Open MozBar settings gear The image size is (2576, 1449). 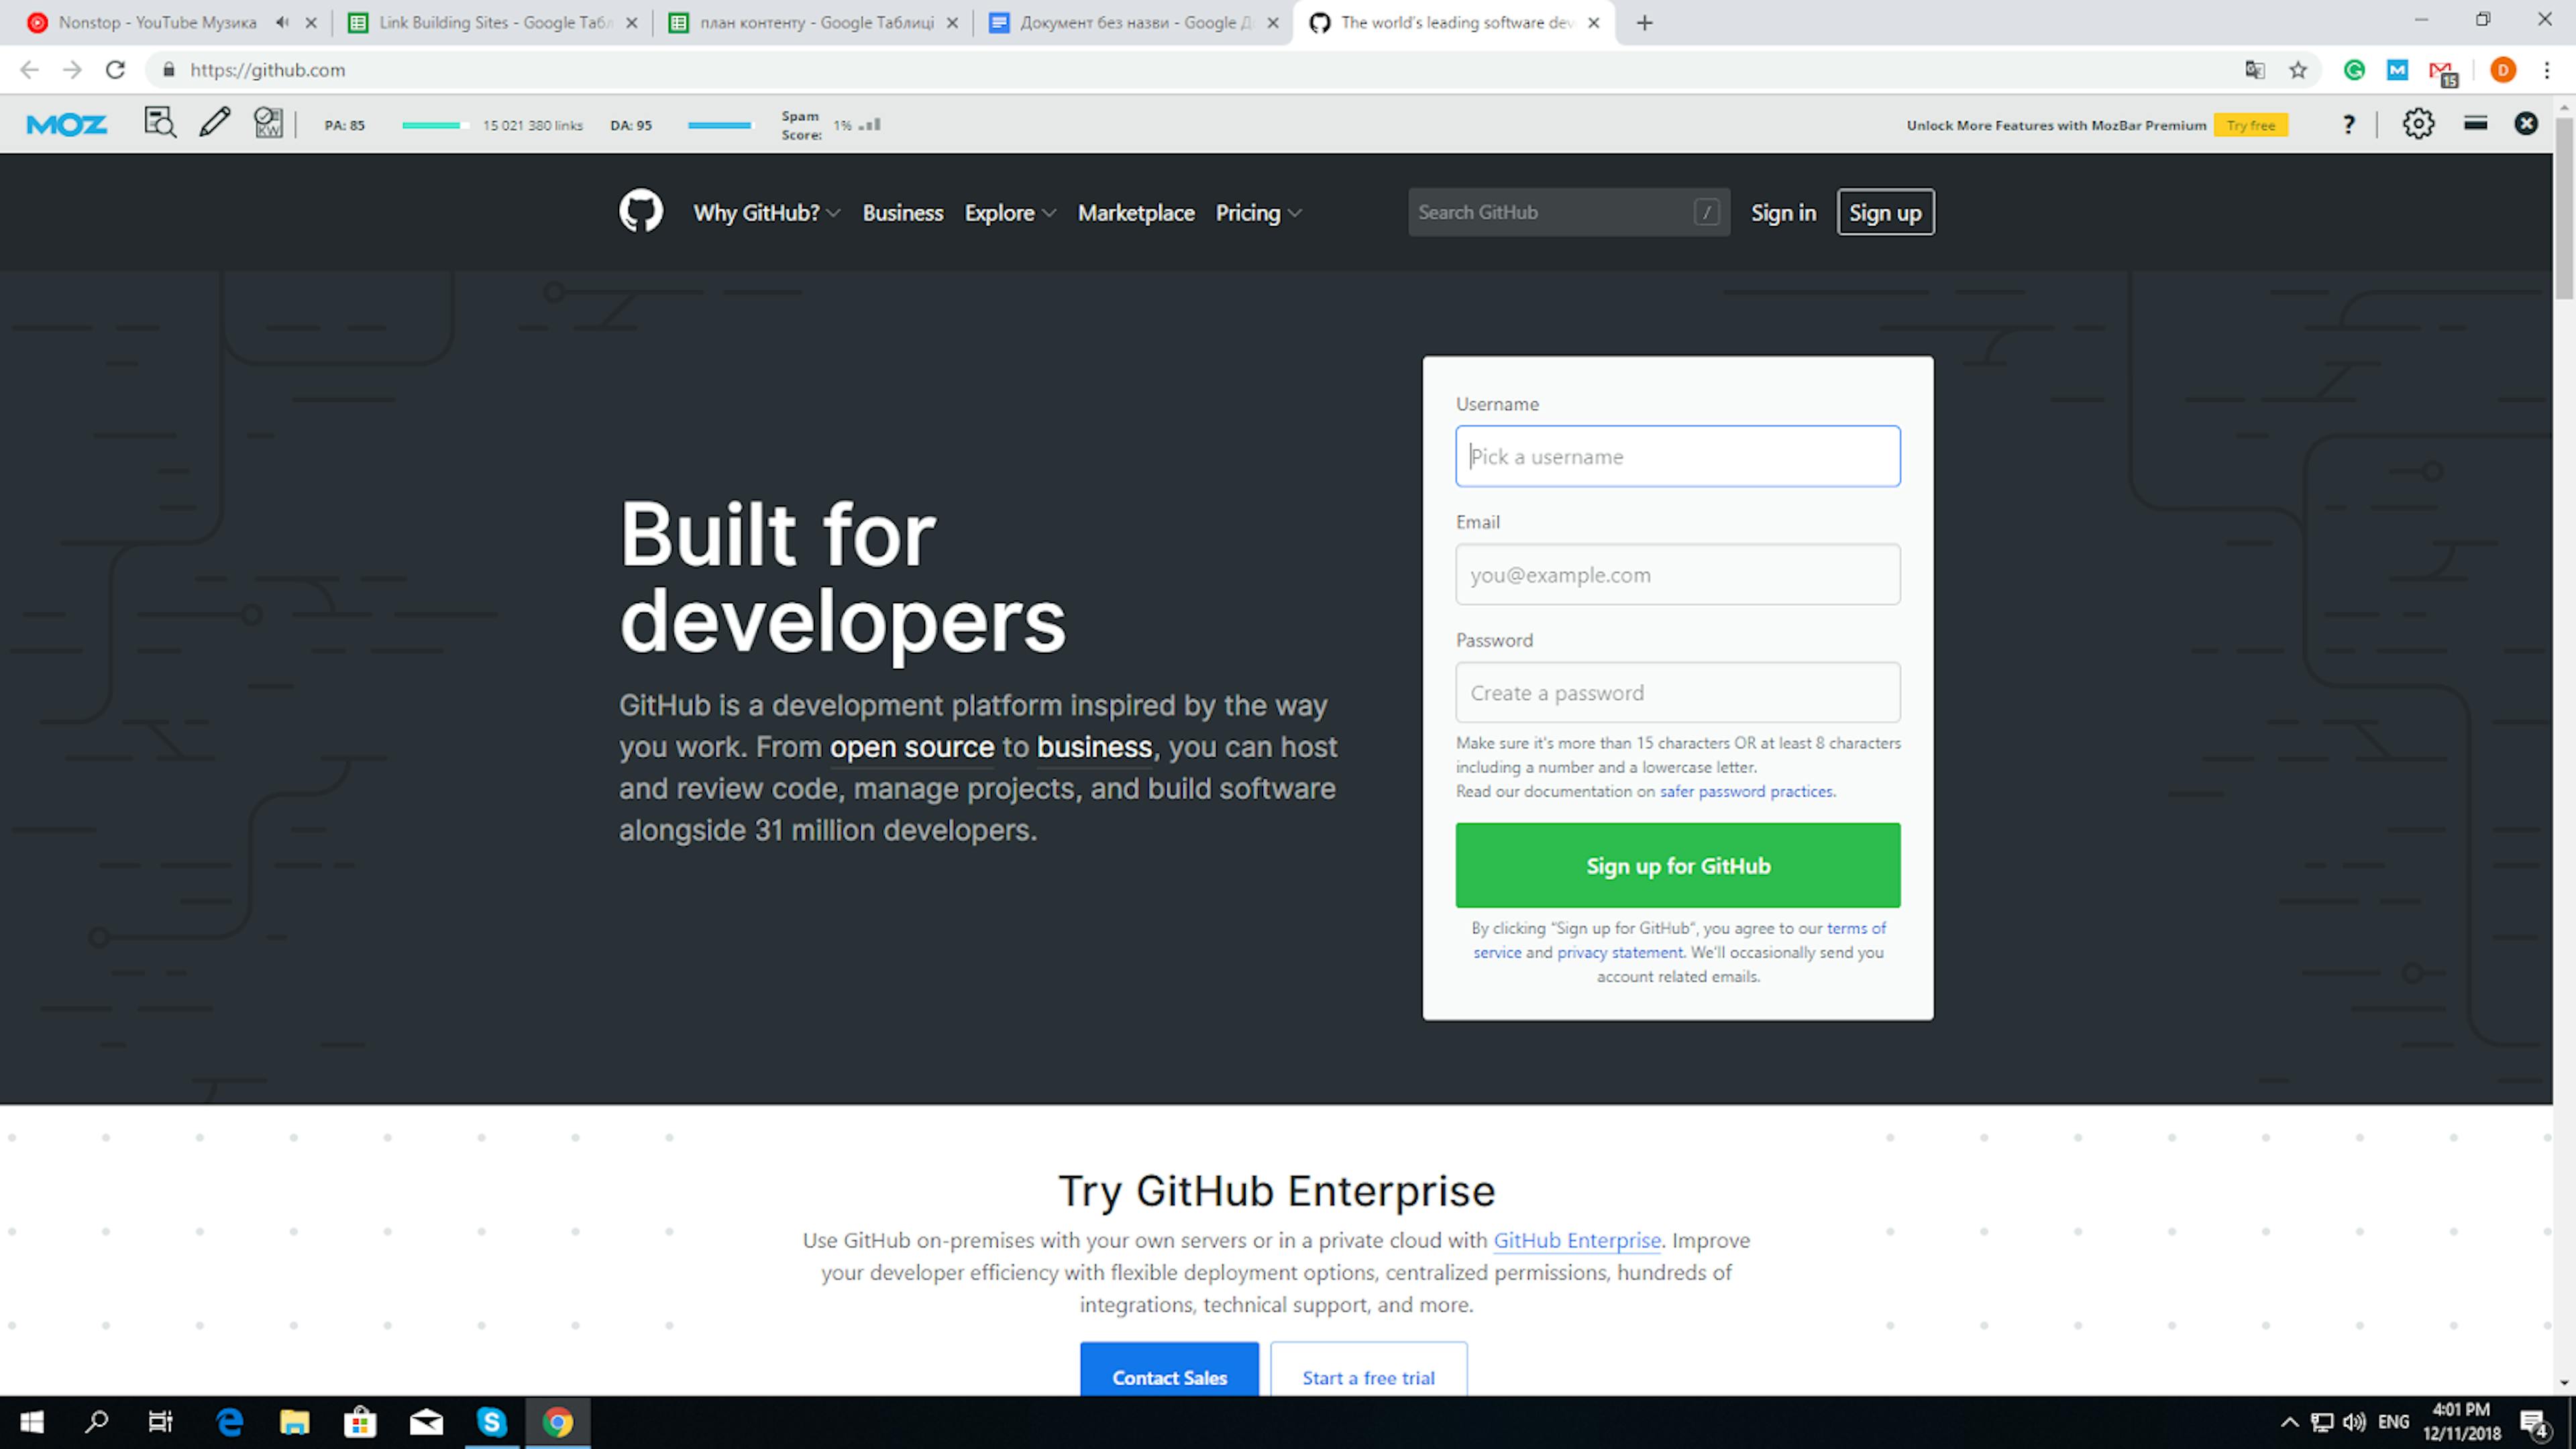click(2418, 124)
